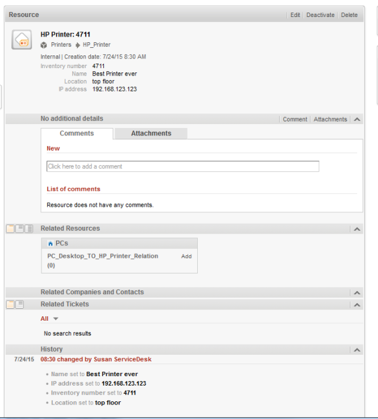Select second view icon in Related Resources
The image size is (378, 419).
(20, 229)
